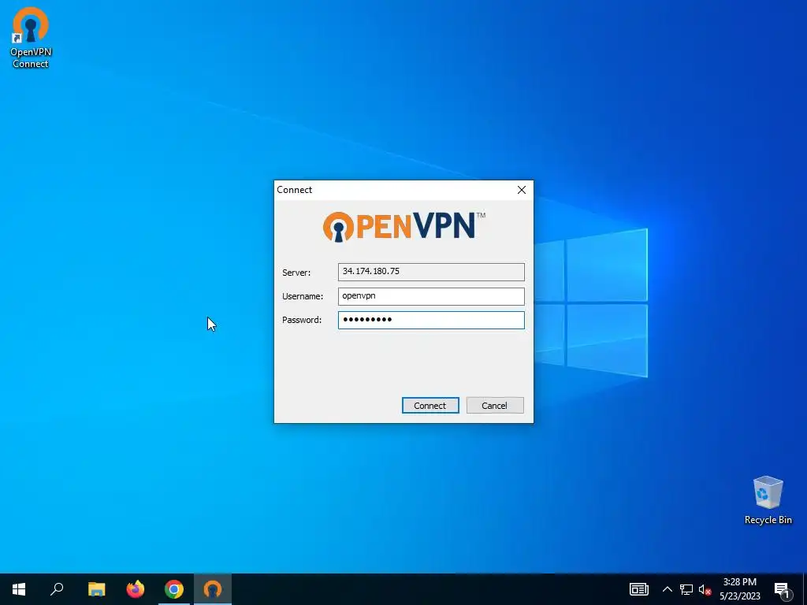Click the Windows Start button
Image resolution: width=807 pixels, height=605 pixels.
(19, 589)
